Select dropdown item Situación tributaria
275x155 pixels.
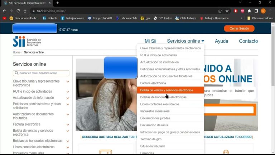pos(170,146)
